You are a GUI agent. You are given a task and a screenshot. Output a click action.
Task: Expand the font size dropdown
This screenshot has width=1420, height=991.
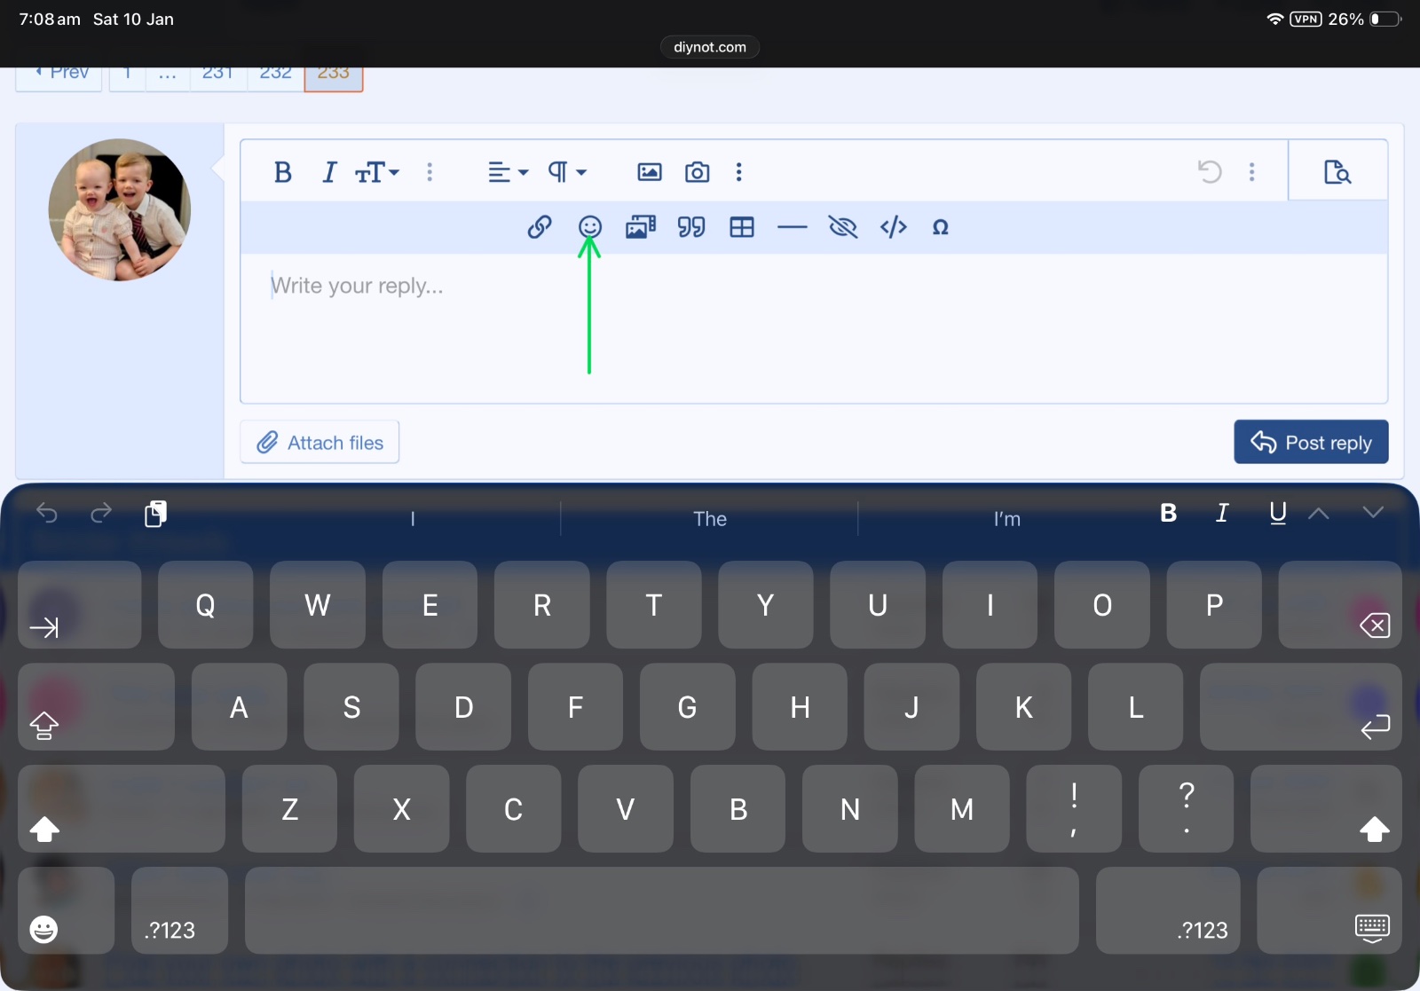point(378,172)
